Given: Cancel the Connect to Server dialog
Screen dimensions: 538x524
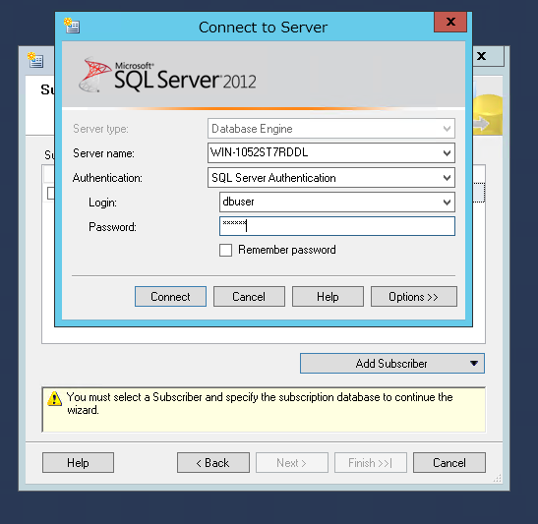Looking at the screenshot, I should (x=249, y=296).
